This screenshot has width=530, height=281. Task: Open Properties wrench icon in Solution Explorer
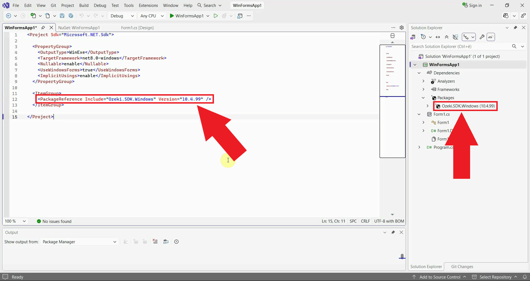(482, 37)
